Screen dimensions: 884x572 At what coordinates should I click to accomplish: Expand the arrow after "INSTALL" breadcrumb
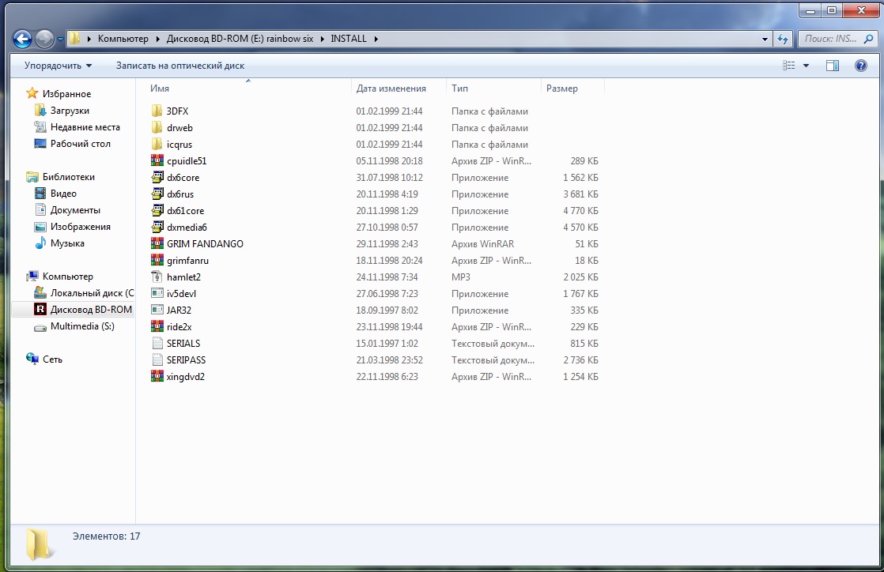pyautogui.click(x=376, y=39)
